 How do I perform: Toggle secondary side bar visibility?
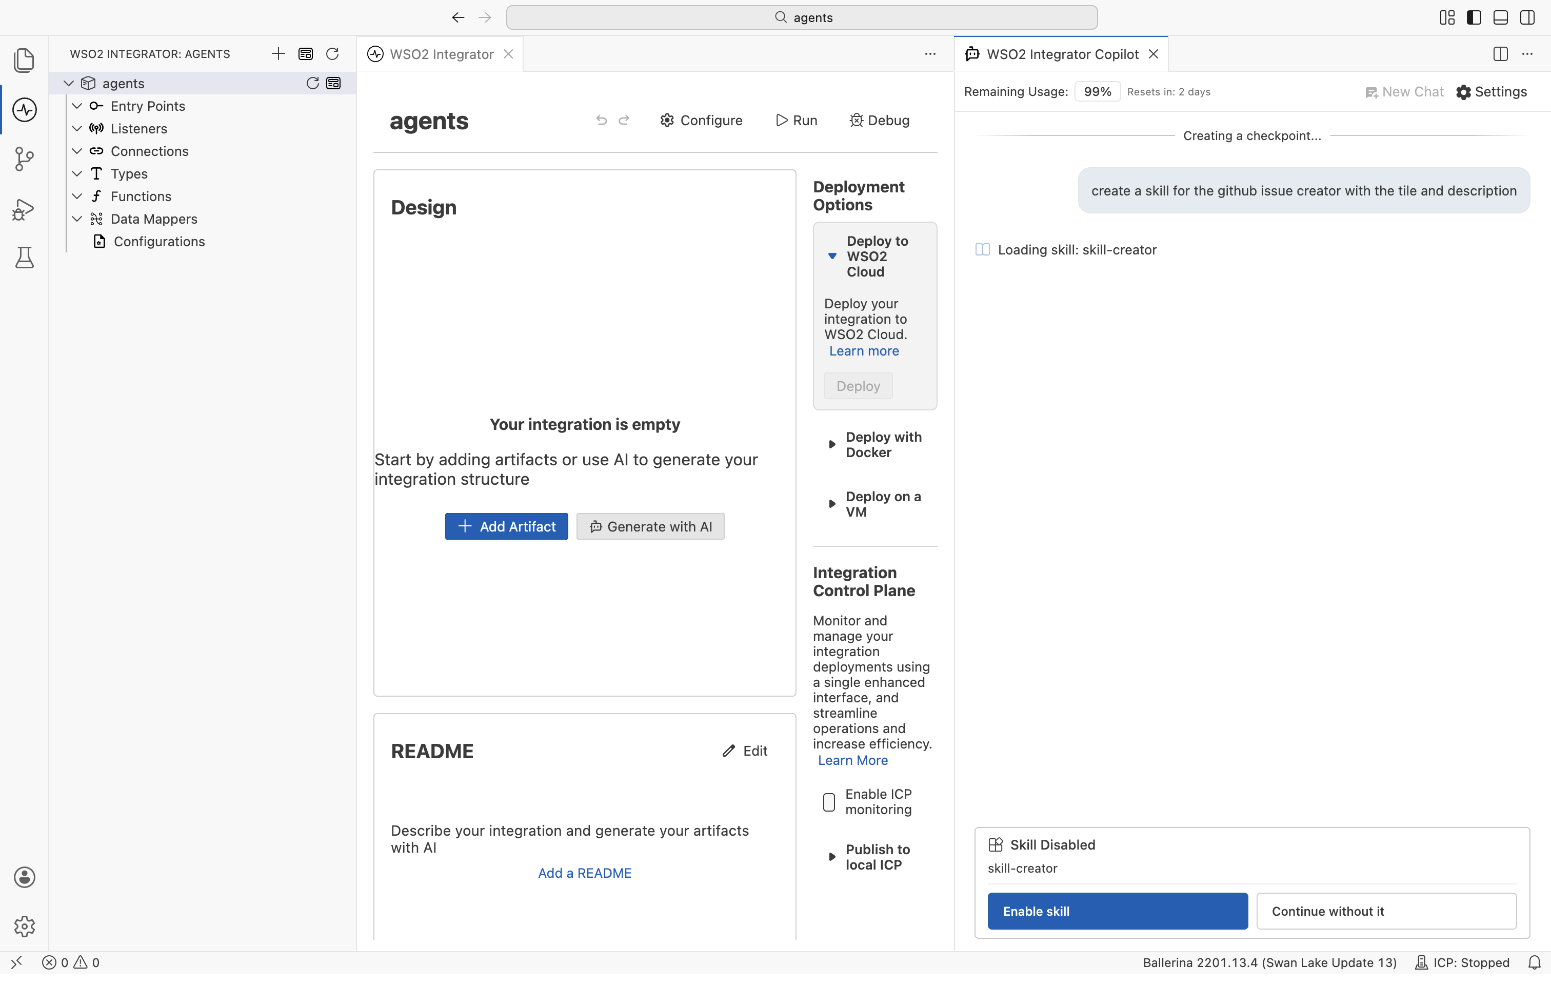1527,17
